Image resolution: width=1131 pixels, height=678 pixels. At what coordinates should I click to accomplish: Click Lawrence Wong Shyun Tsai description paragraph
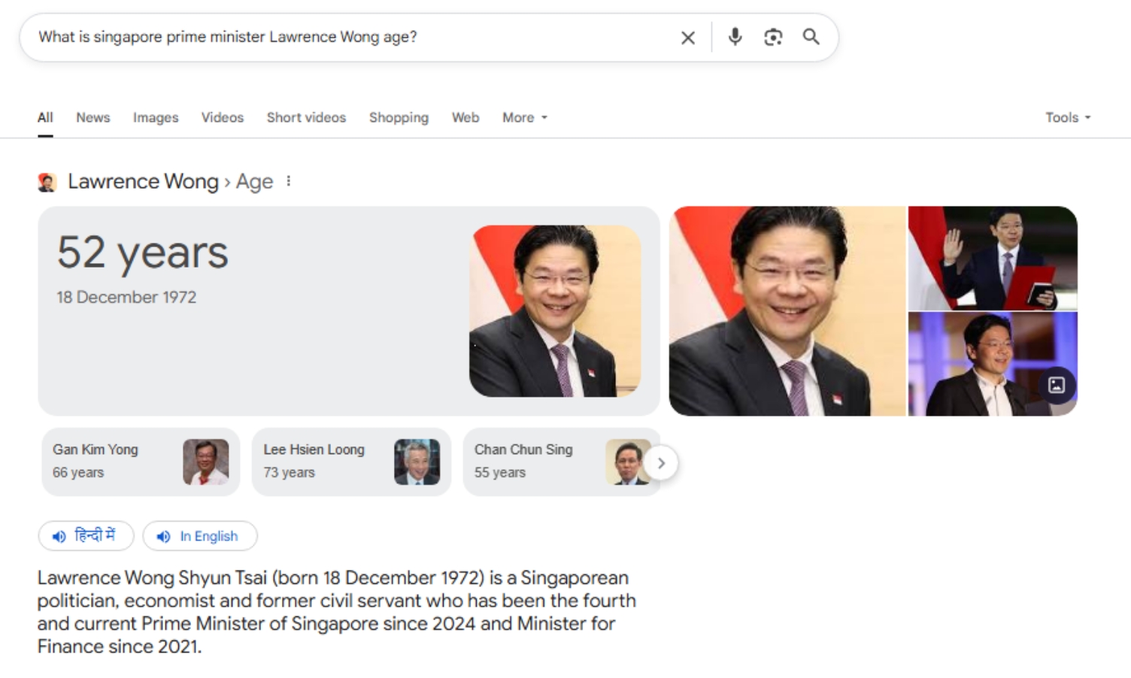click(337, 612)
